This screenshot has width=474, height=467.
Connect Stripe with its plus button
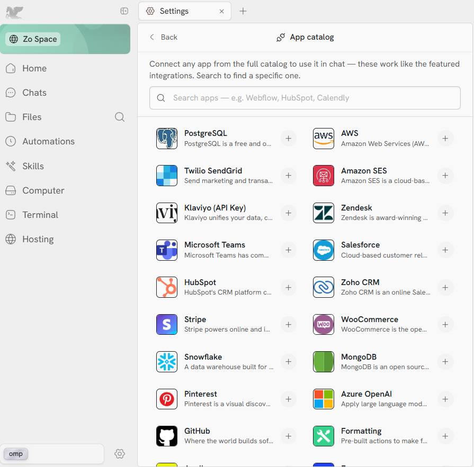tap(289, 325)
